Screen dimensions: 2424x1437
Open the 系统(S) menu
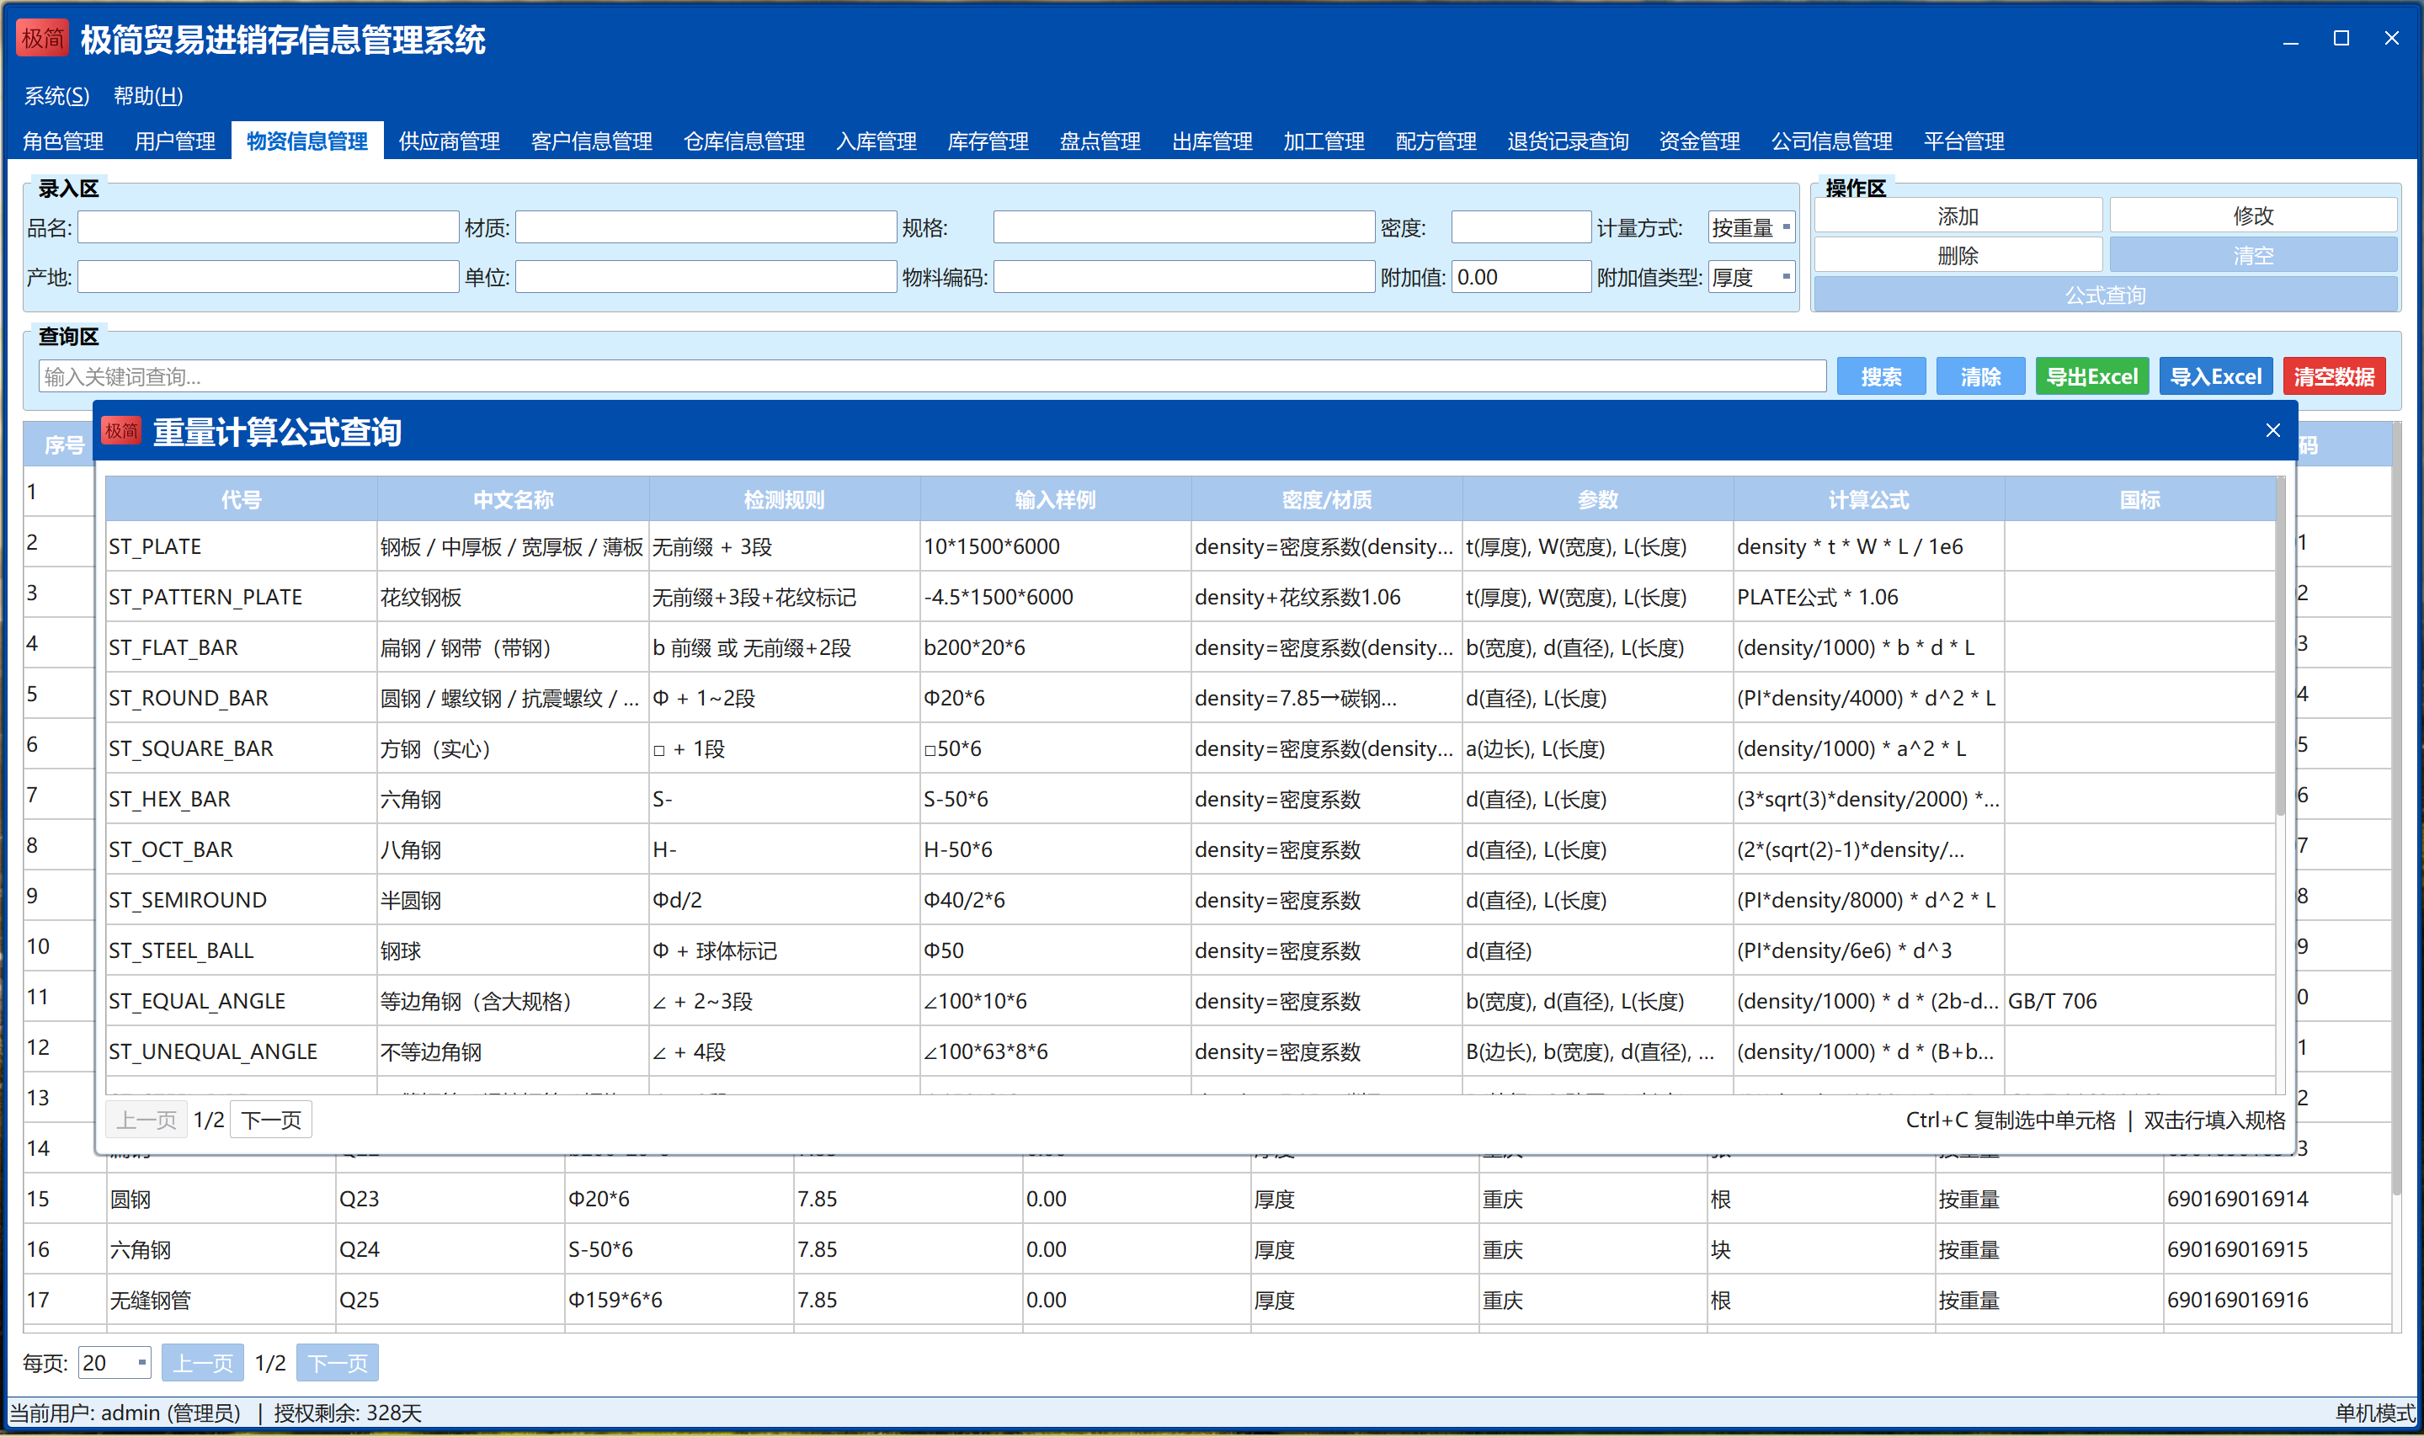click(x=56, y=96)
